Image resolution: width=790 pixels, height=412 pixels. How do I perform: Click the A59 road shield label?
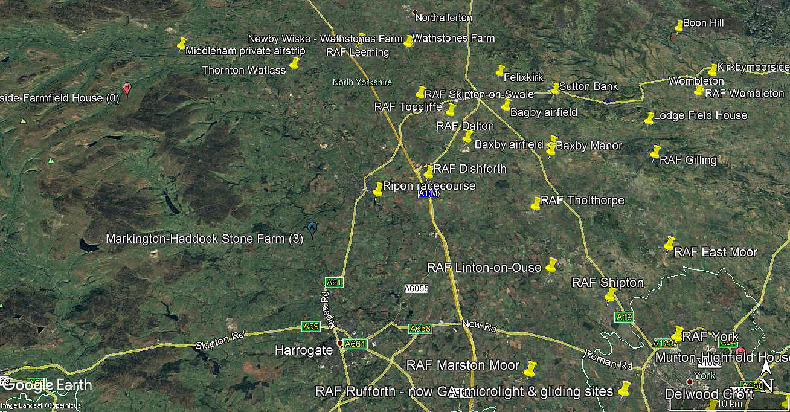tap(310, 326)
